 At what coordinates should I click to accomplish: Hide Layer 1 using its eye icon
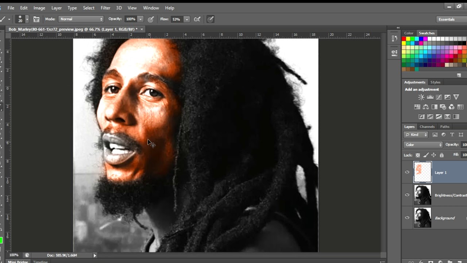pyautogui.click(x=407, y=172)
